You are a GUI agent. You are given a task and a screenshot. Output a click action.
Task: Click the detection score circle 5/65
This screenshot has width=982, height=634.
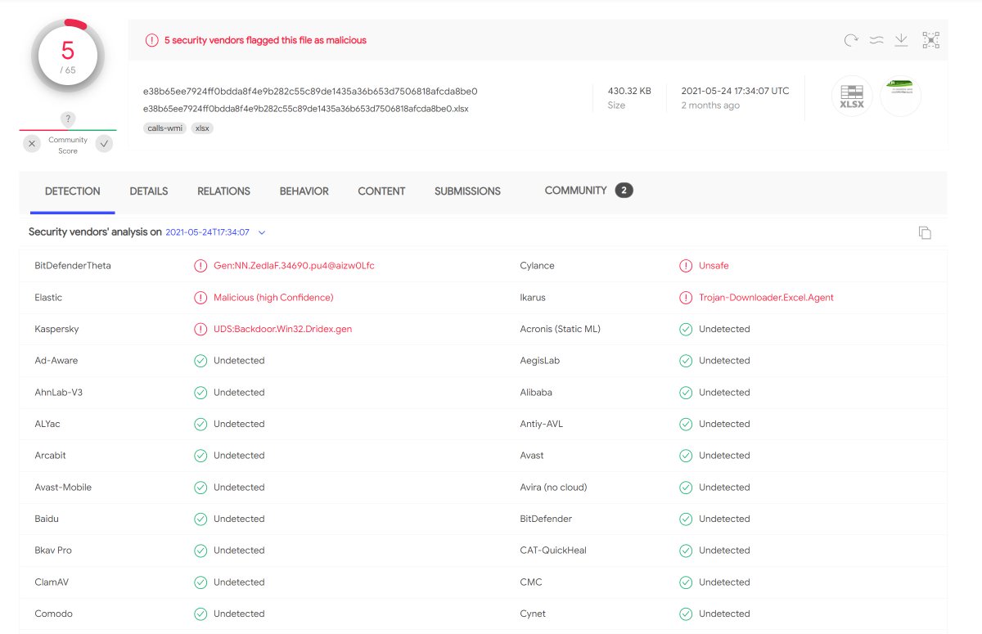68,56
